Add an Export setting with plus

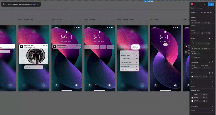(x=212, y=110)
